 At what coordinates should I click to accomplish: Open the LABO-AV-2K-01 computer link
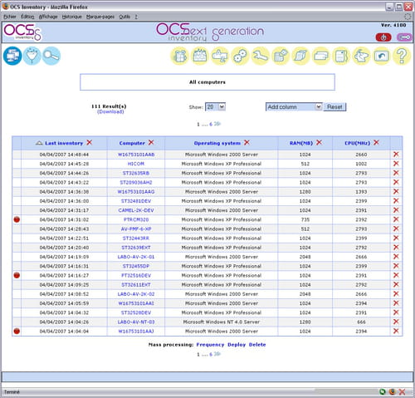click(136, 257)
